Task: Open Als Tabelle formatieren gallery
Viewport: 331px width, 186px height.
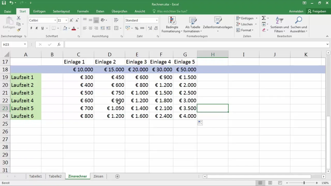Action: tap(193, 25)
